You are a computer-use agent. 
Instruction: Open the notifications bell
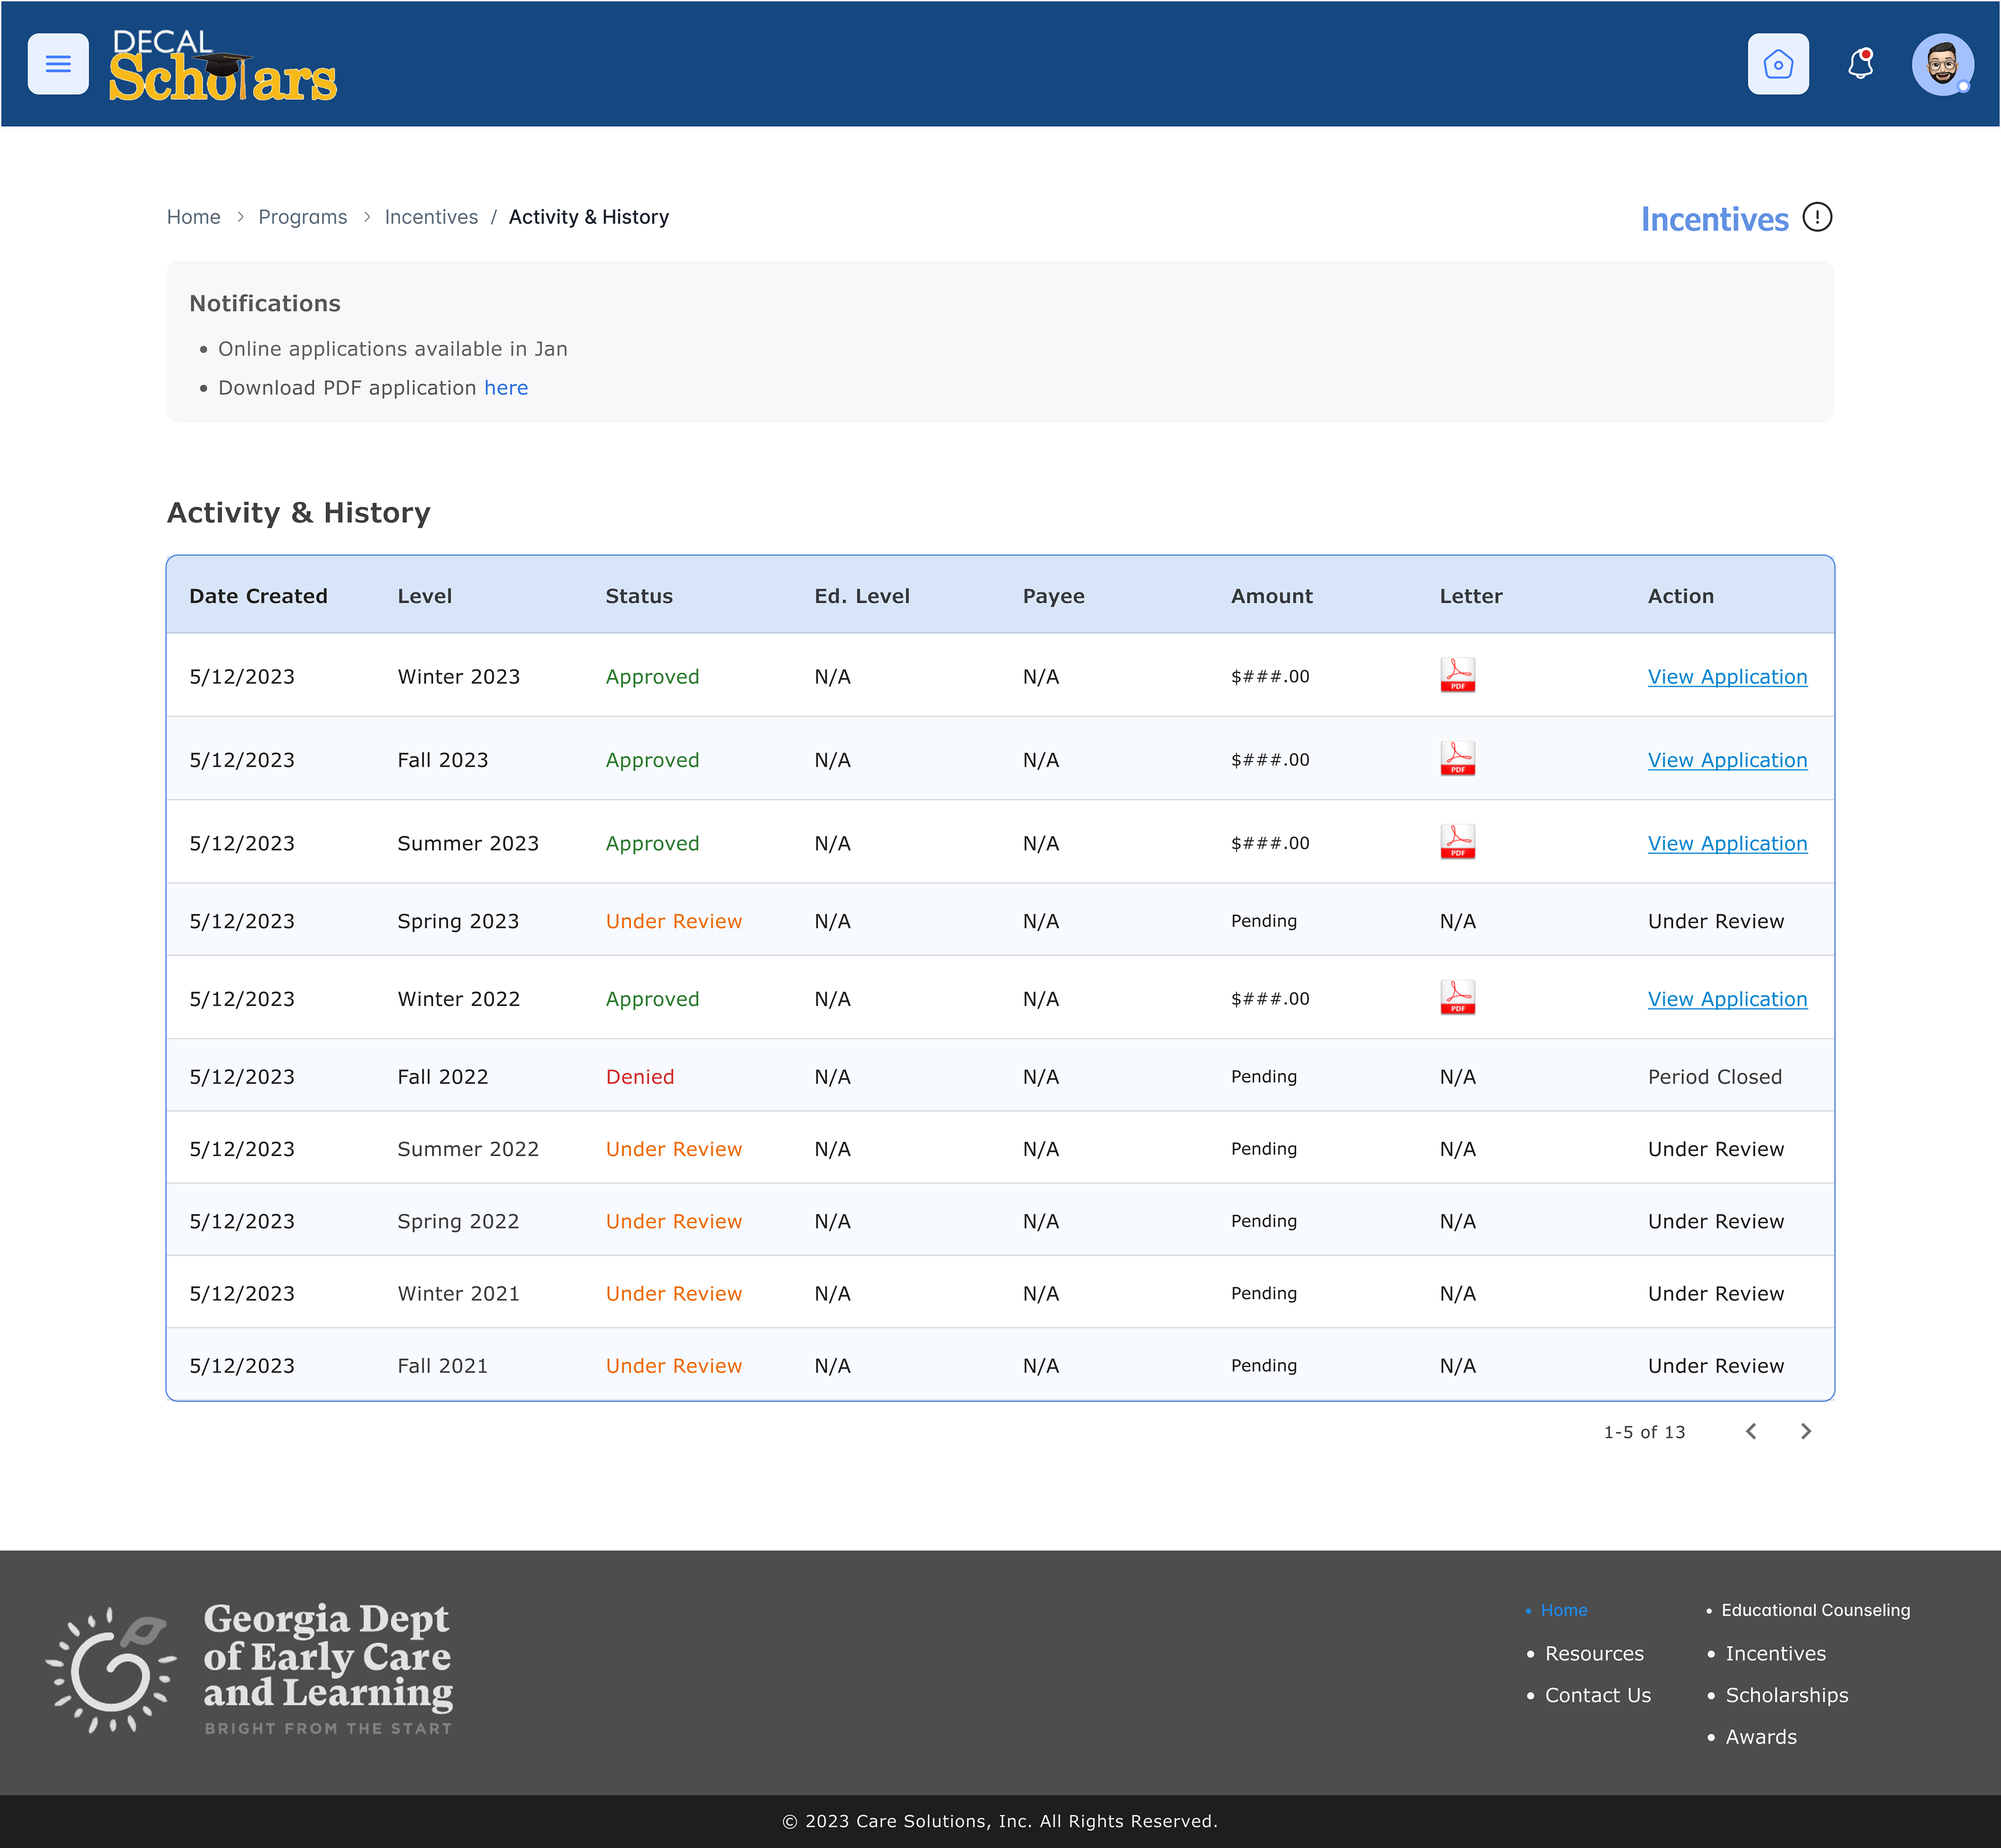coord(1859,64)
